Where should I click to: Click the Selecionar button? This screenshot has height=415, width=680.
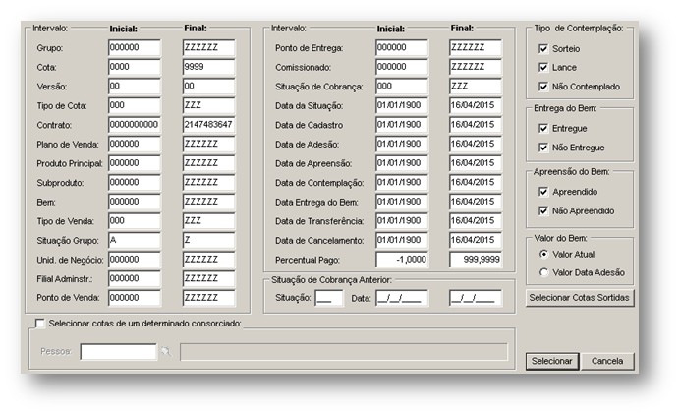[552, 361]
